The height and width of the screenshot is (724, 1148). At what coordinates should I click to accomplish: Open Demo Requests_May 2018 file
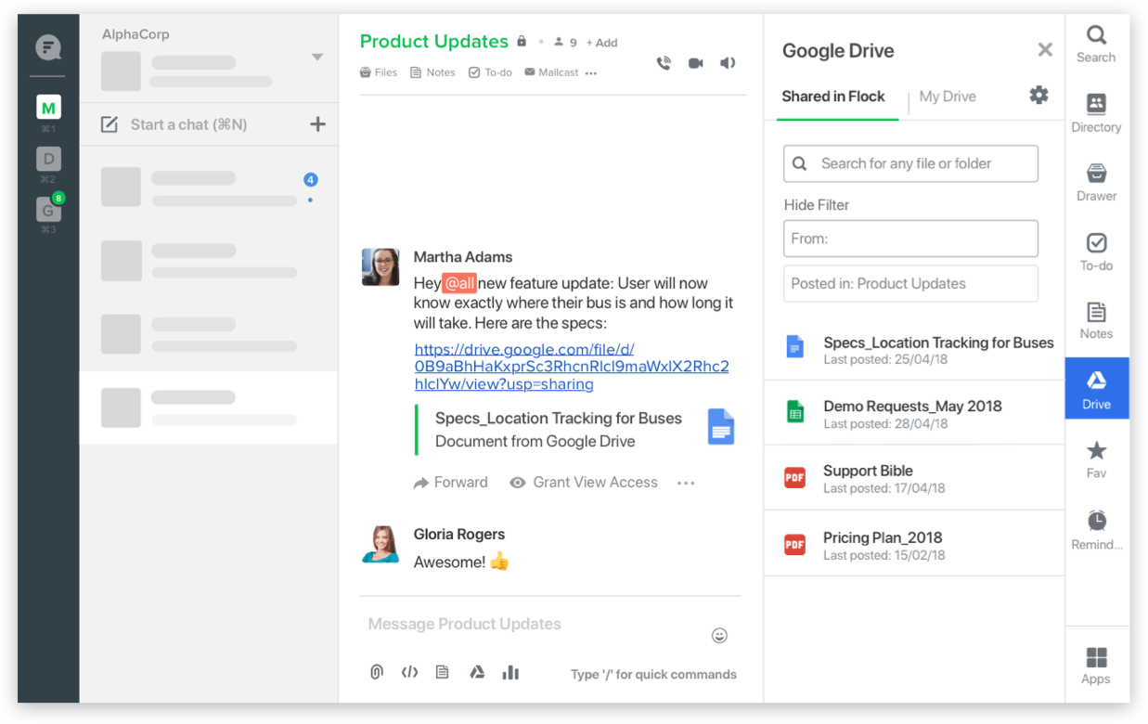pyautogui.click(x=914, y=412)
